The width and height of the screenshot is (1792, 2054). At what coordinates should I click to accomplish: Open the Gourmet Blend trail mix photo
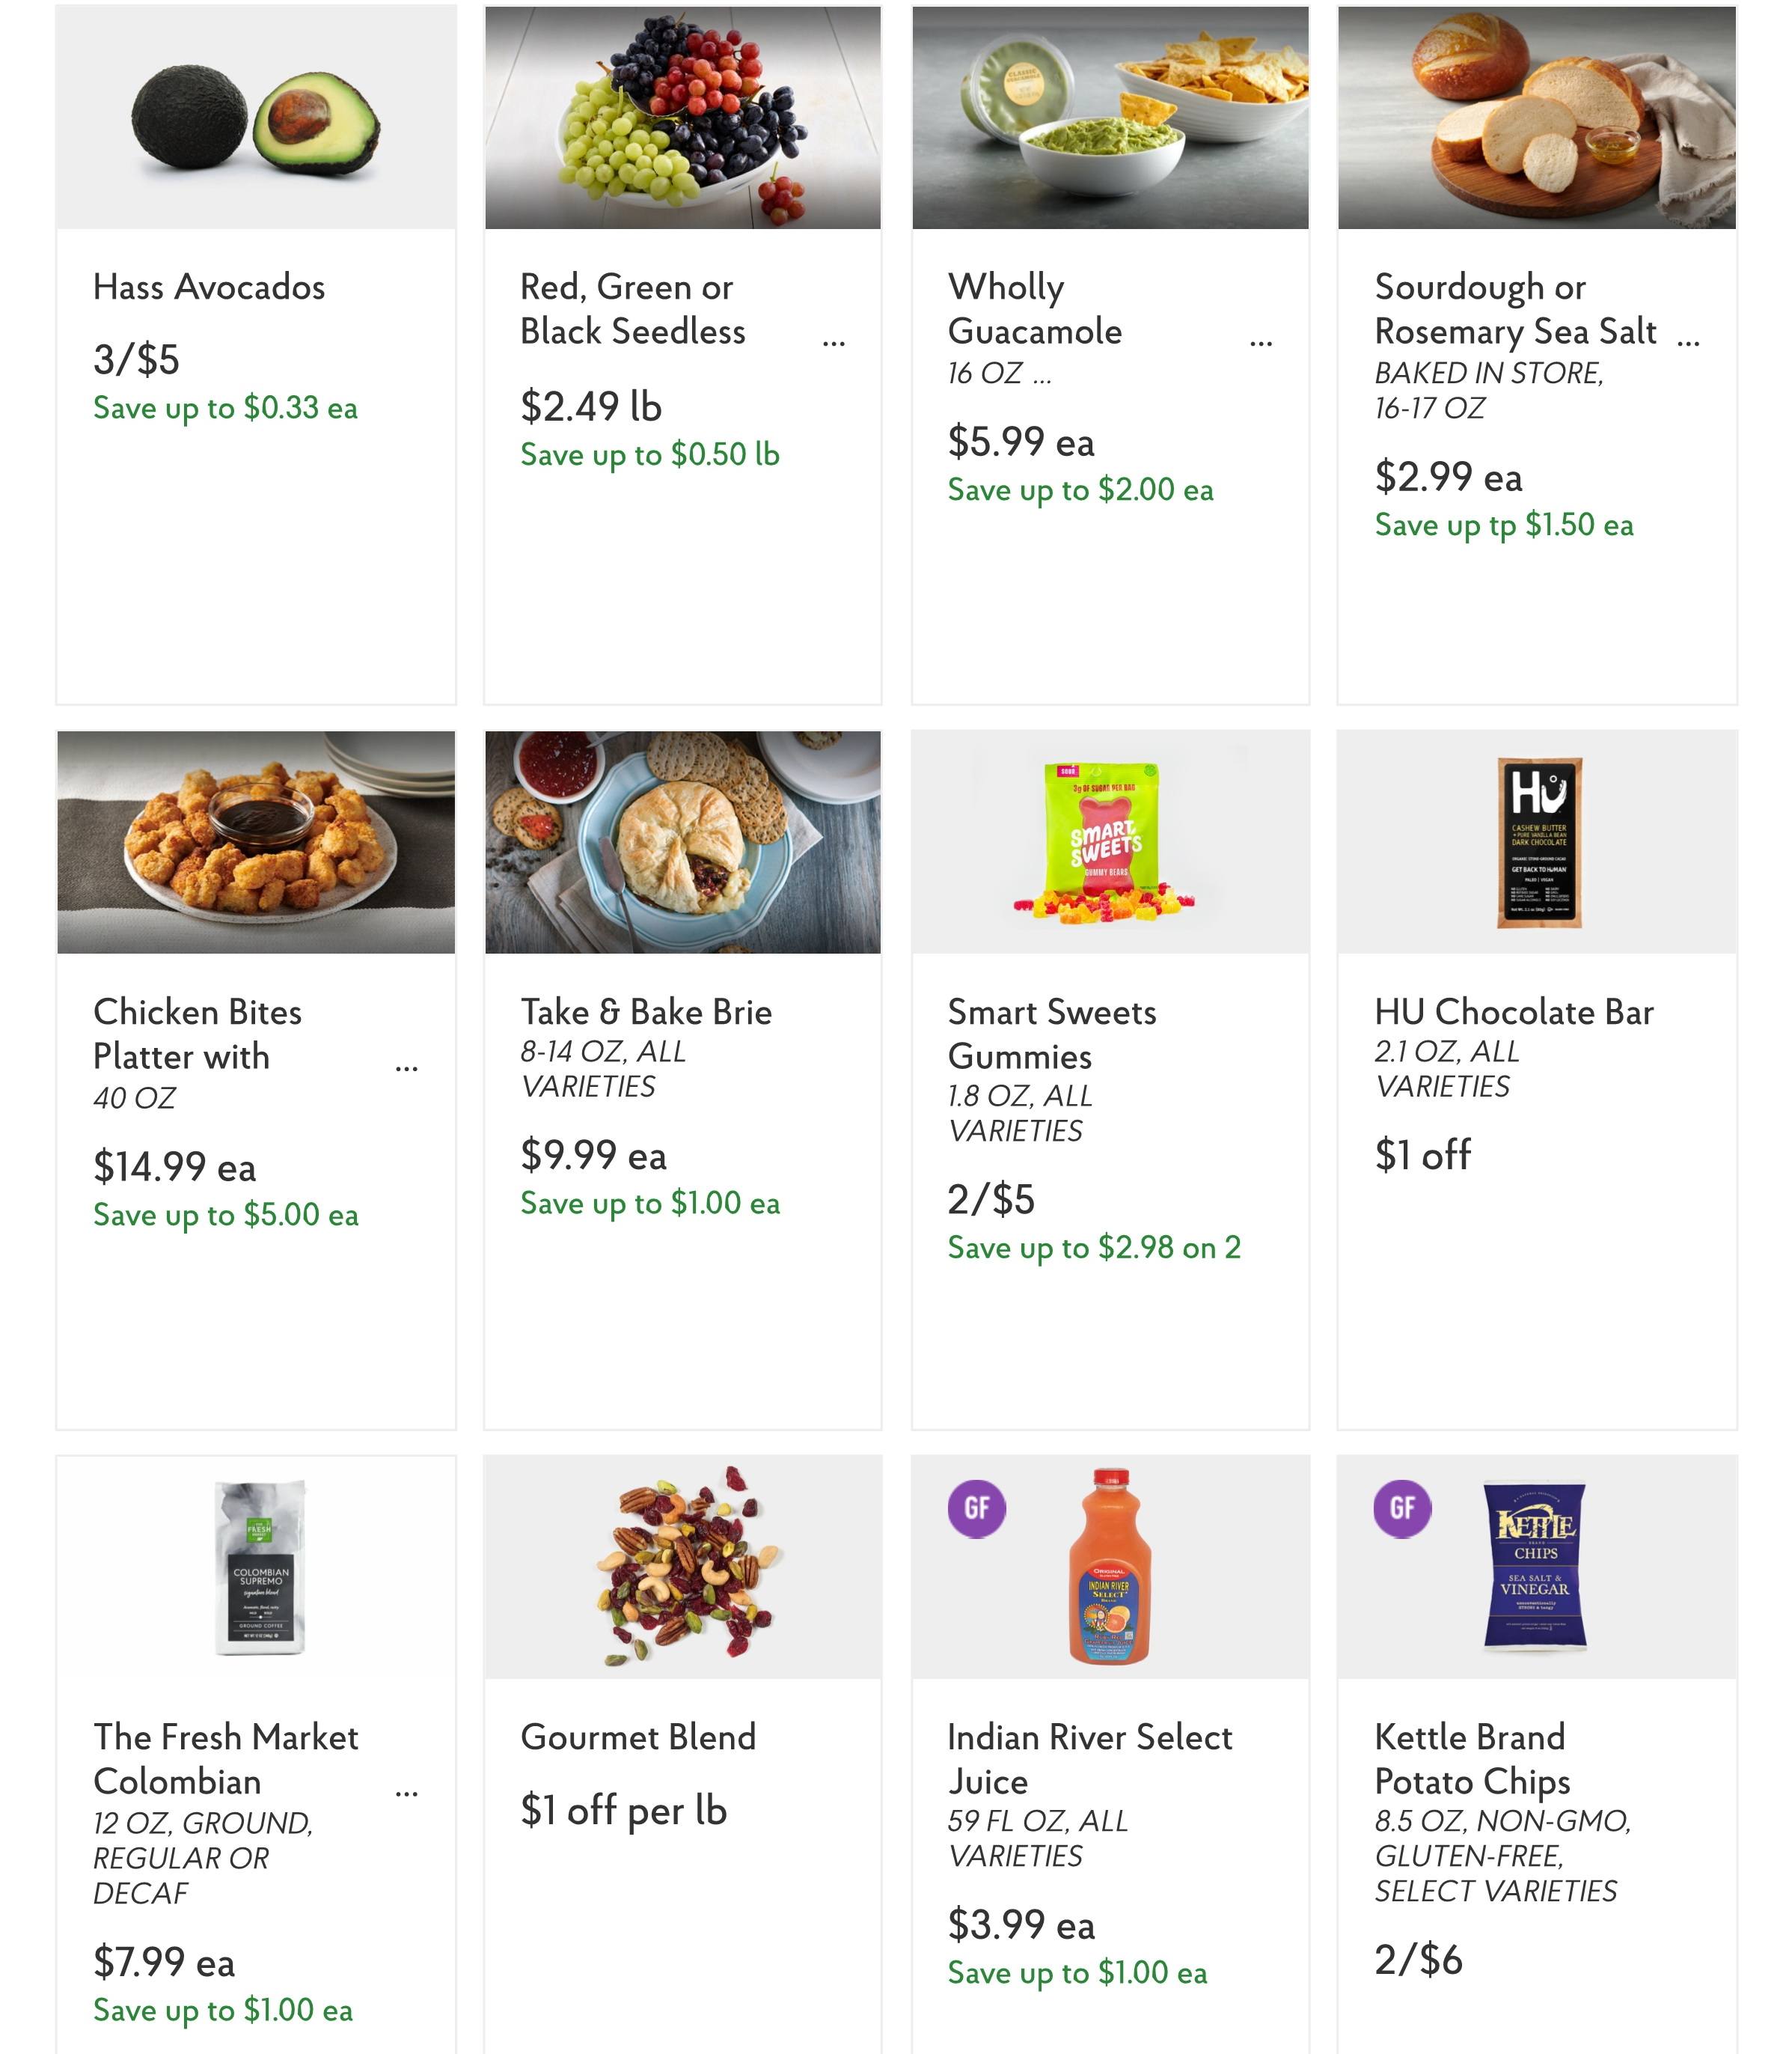click(685, 1567)
